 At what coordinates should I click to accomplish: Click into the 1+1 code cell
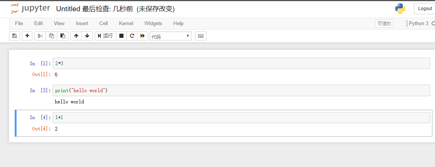point(241,118)
